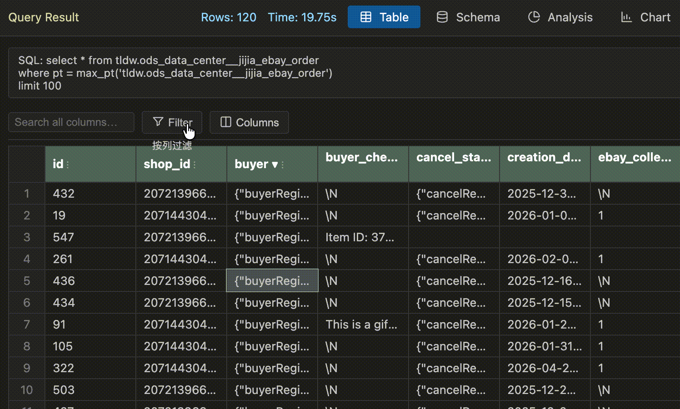Click creation date '2025-12-16...' cell
The height and width of the screenshot is (409, 680).
pyautogui.click(x=545, y=281)
